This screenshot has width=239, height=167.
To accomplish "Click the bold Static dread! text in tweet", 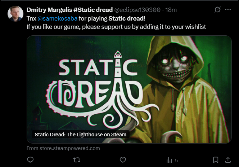I will point(127,18).
